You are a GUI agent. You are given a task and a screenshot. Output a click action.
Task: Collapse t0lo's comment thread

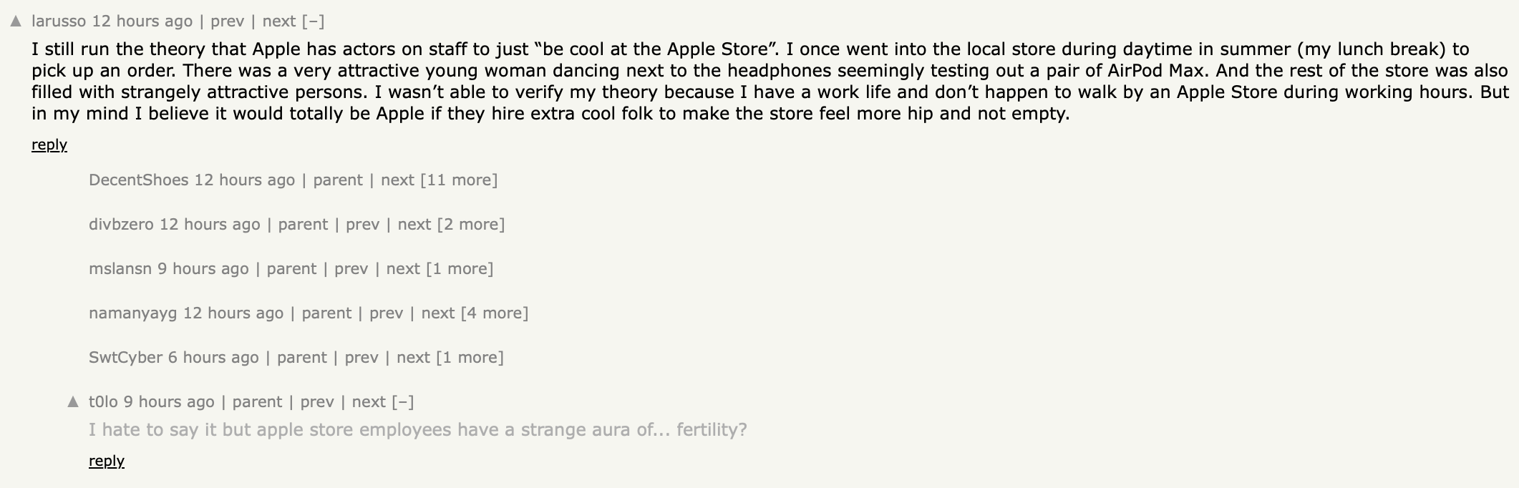tap(403, 402)
